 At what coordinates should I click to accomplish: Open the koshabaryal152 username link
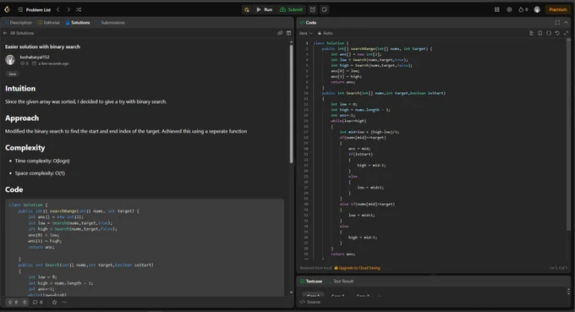35,57
